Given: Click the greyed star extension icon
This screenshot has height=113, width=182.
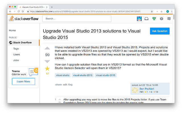Looking at the screenshot, I should tap(157, 11).
